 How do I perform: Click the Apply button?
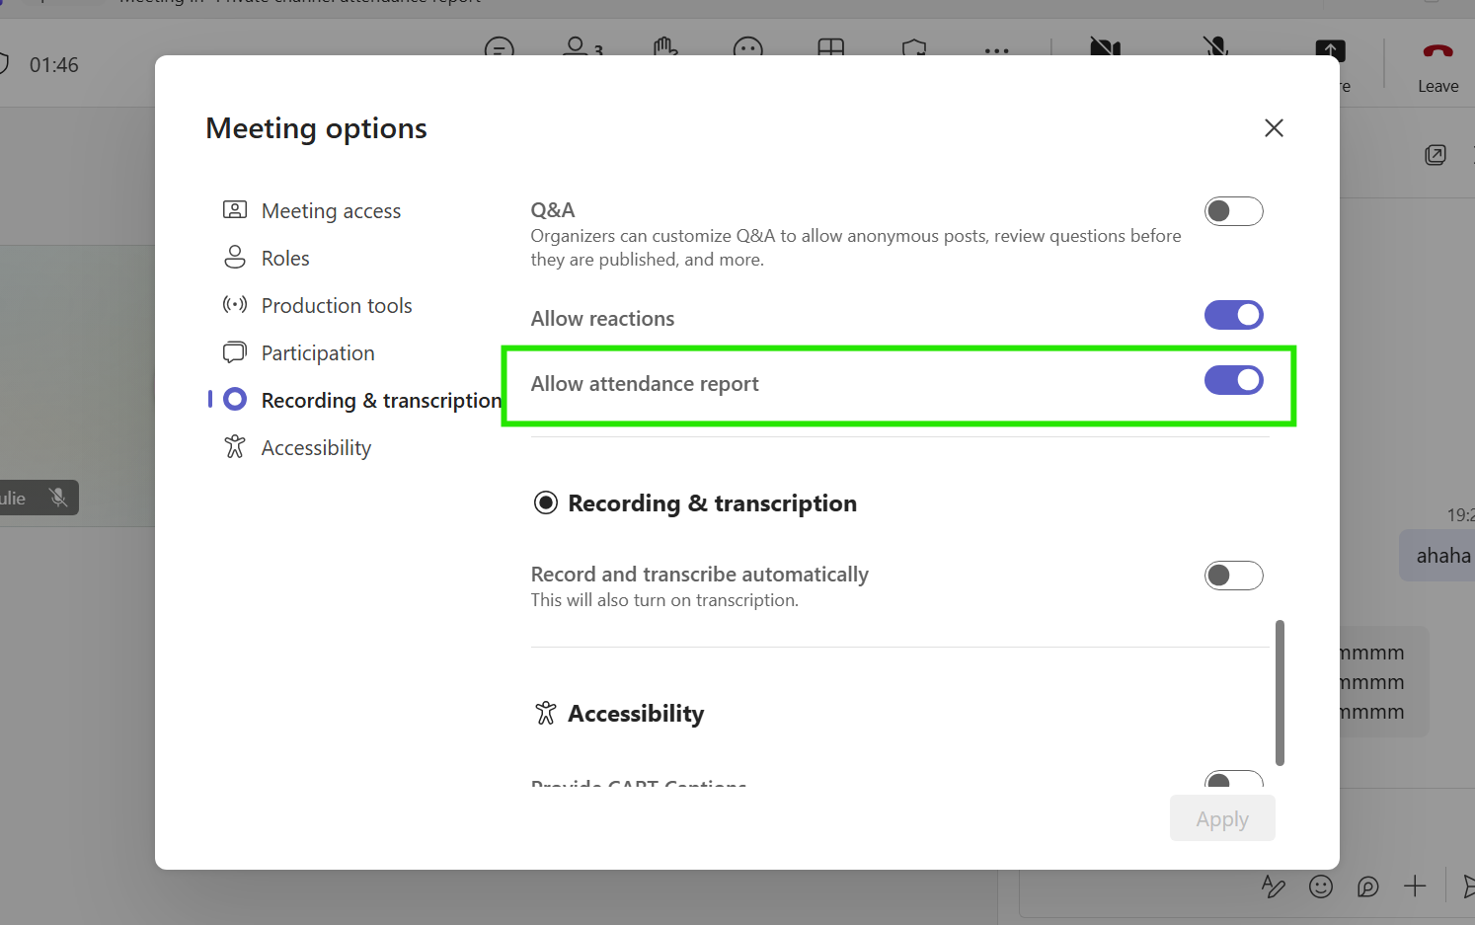(1222, 818)
